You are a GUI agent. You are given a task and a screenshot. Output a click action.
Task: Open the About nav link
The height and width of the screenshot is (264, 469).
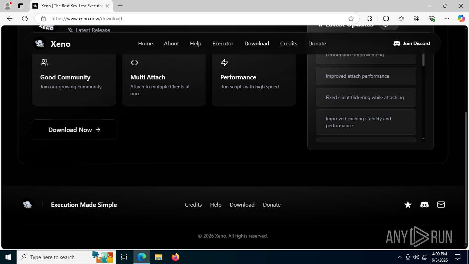tap(171, 43)
